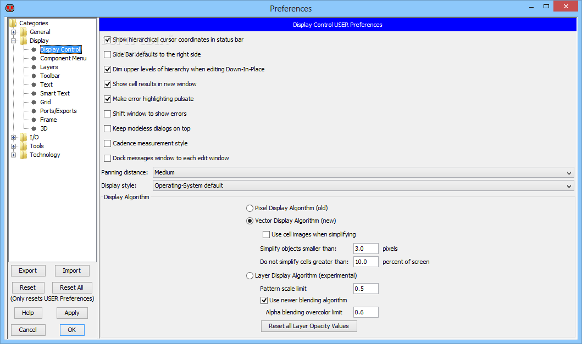582x344 pixels.
Task: Disable Make error highlighting pulsate
Action: click(x=107, y=99)
